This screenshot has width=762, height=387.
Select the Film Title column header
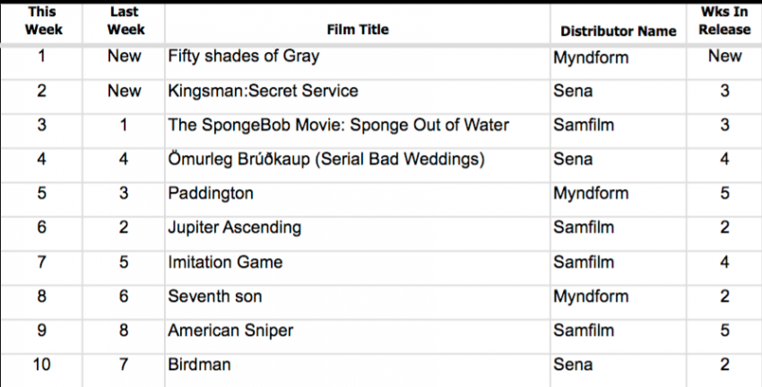pyautogui.click(x=357, y=30)
